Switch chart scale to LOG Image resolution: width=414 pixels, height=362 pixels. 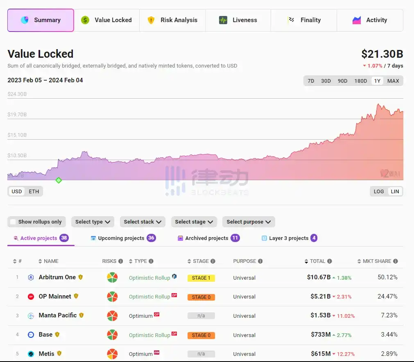click(379, 191)
